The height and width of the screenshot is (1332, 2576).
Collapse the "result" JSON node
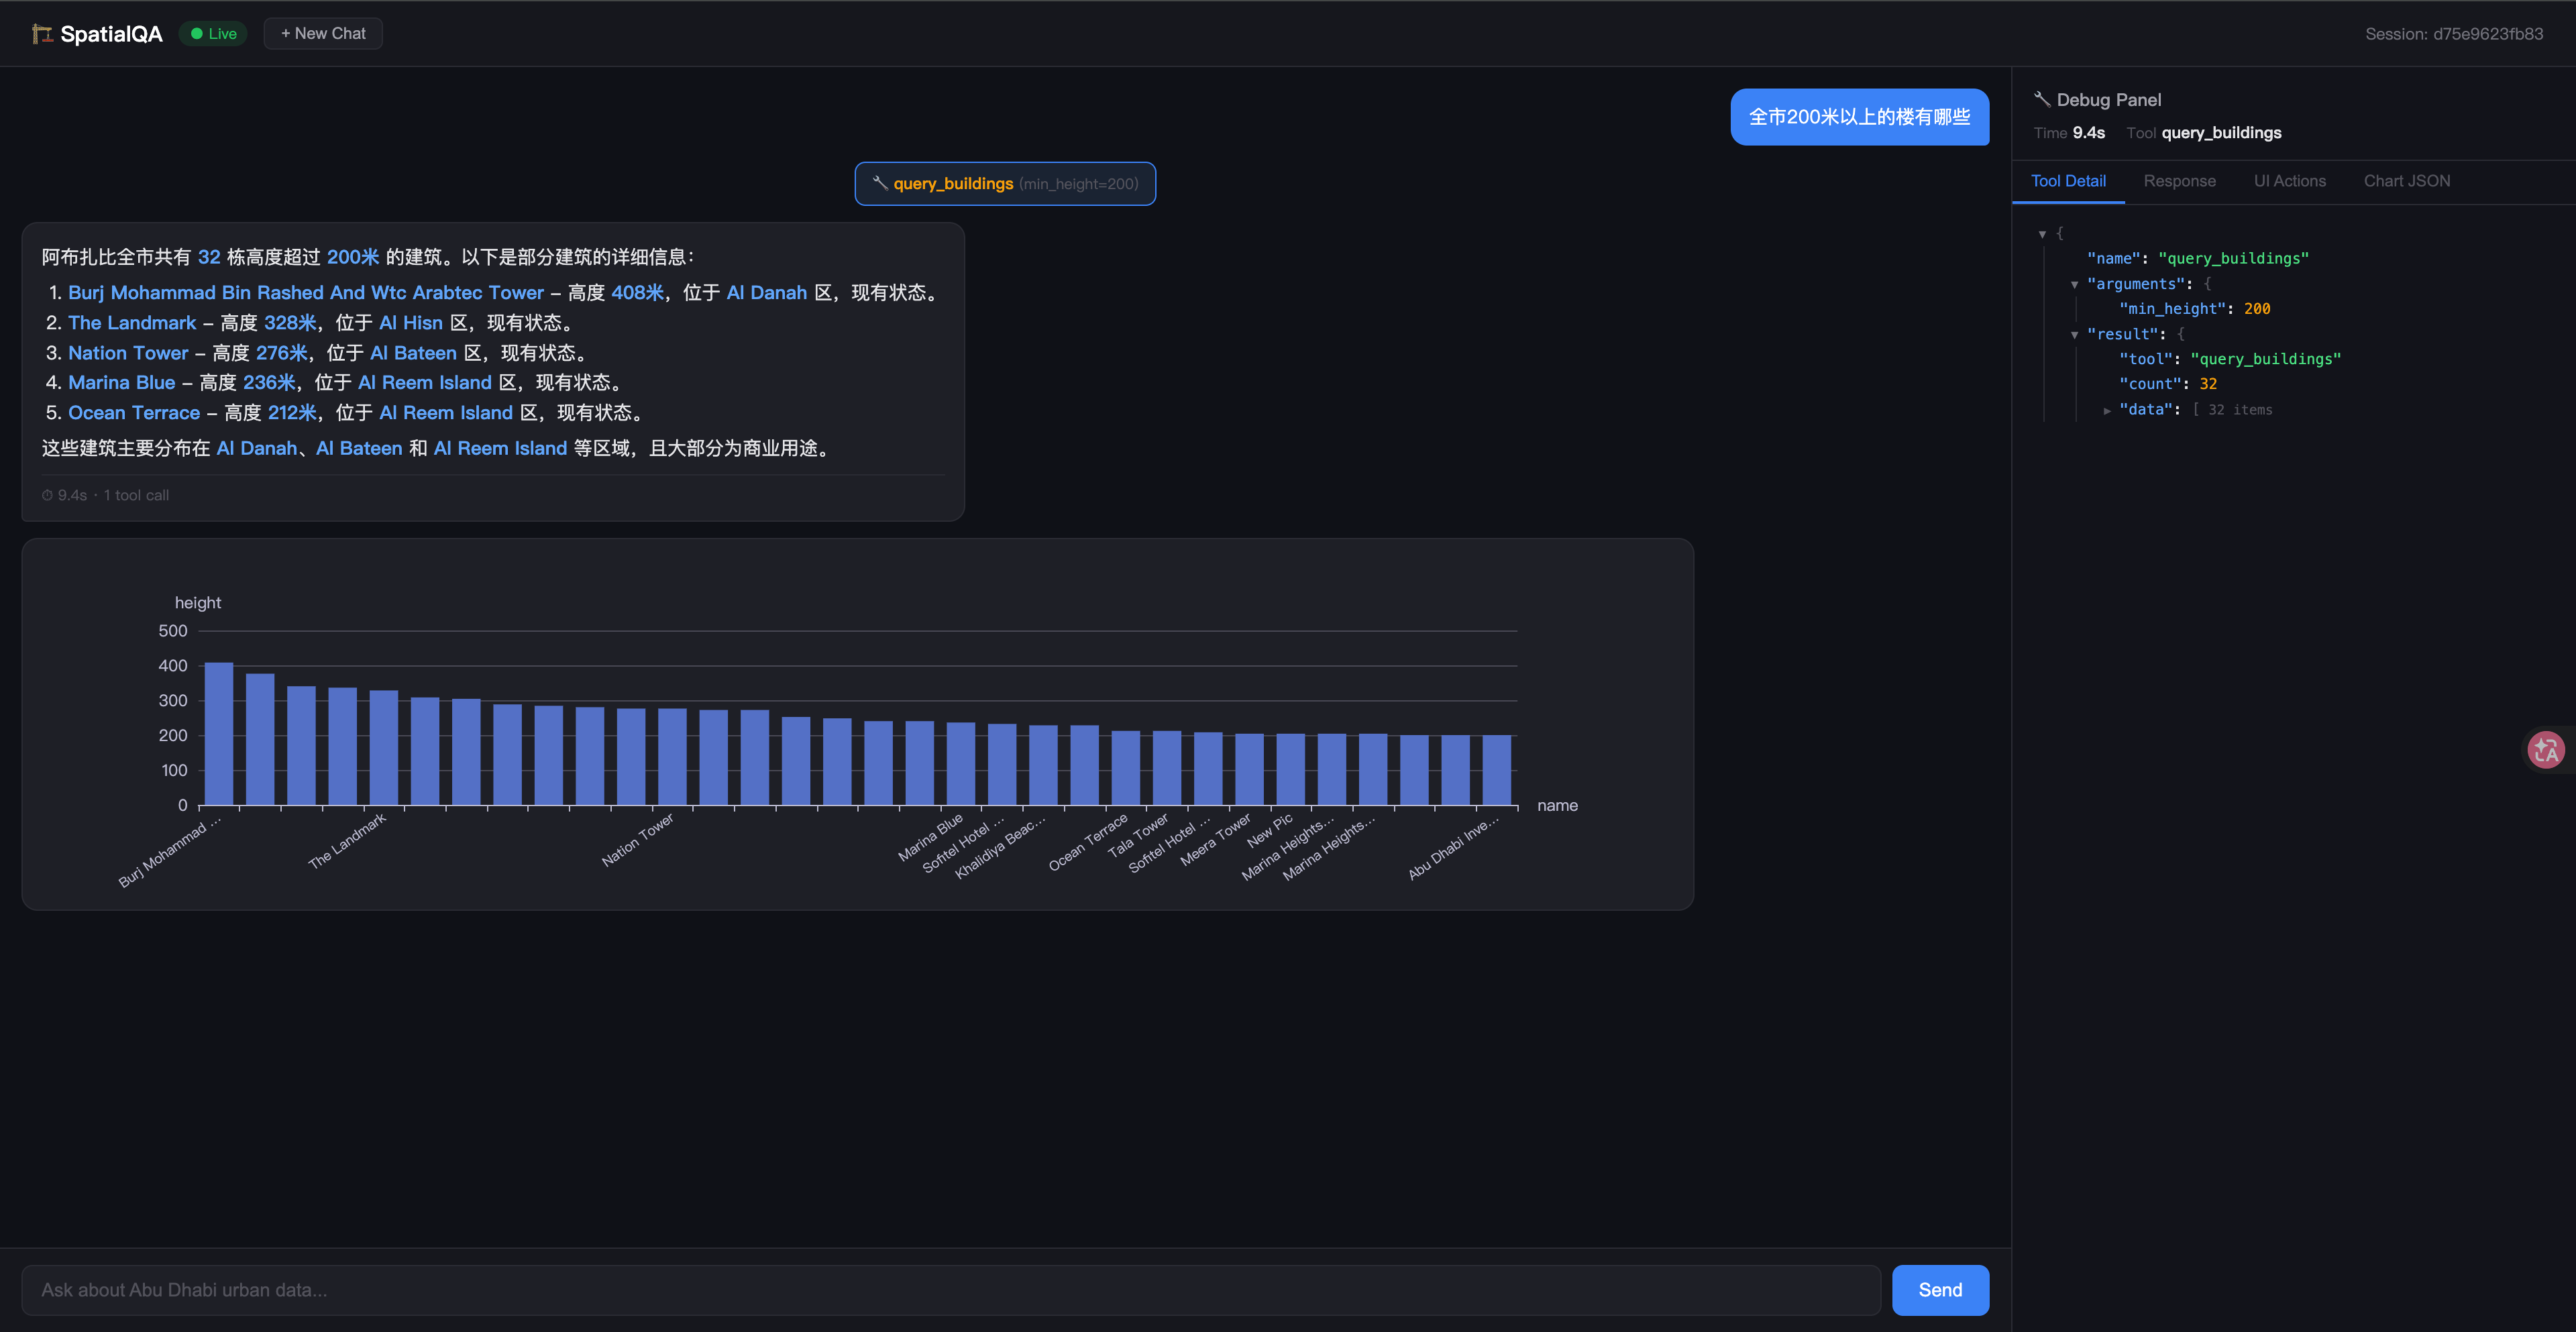[2075, 334]
